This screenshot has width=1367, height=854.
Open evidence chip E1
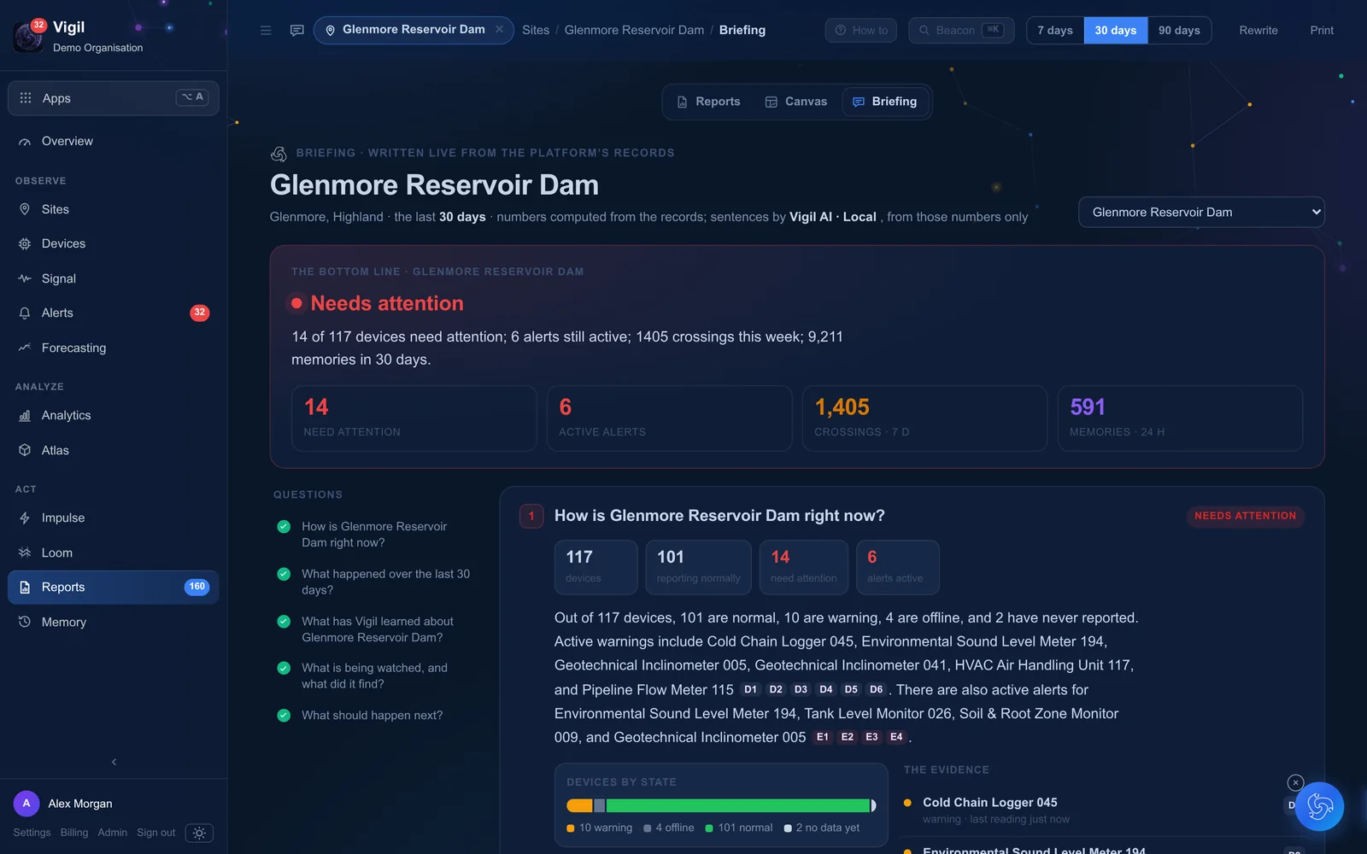tap(823, 737)
